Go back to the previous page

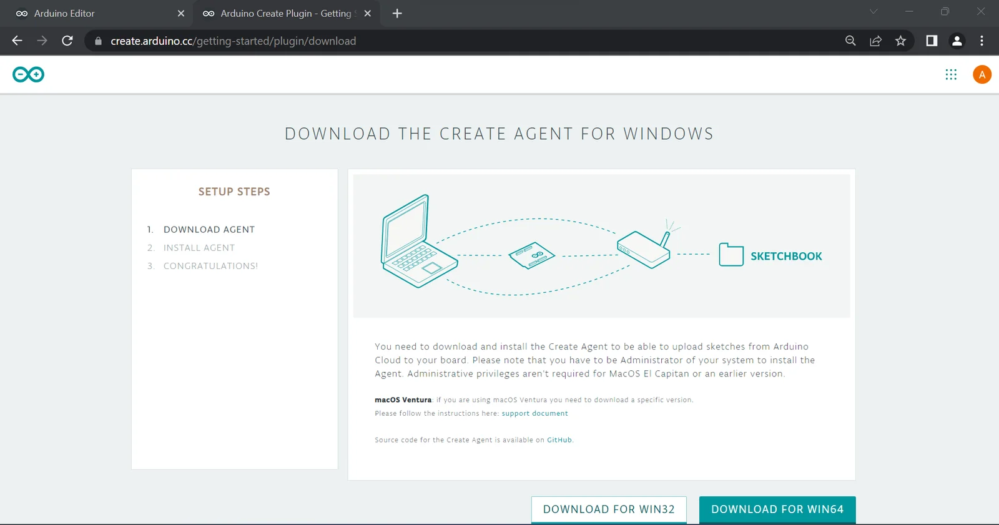pyautogui.click(x=17, y=41)
